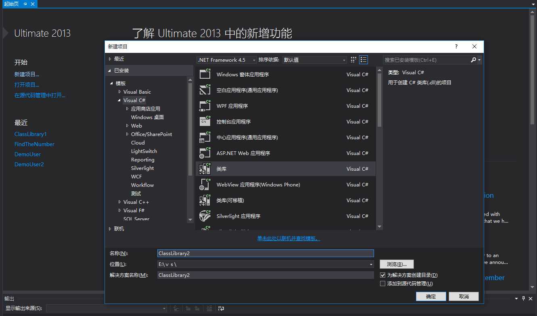Image resolution: width=537 pixels, height=316 pixels.
Task: Click 取消 button
Action: tap(464, 296)
